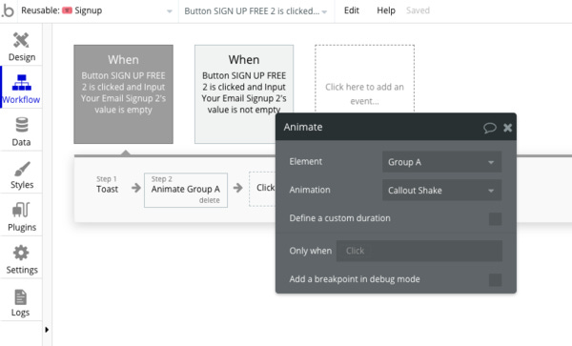Click the Bubble logo icon

pos(8,10)
